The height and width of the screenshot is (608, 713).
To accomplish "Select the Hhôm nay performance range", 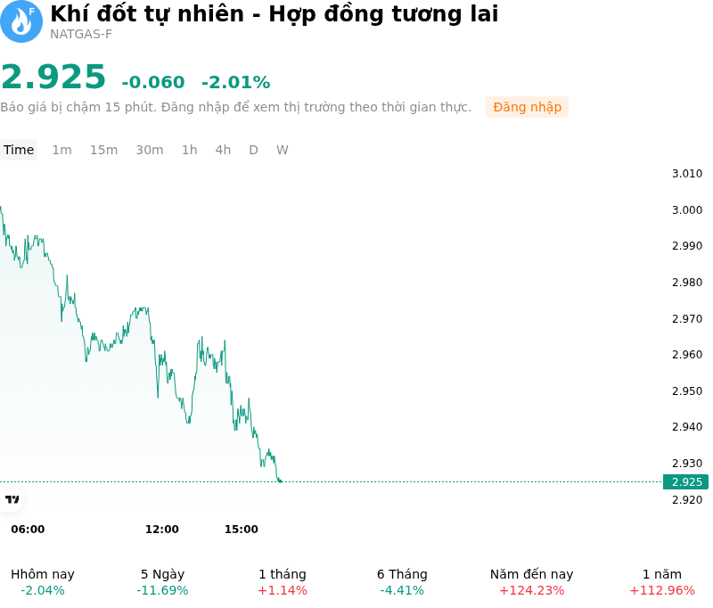I will point(43,582).
